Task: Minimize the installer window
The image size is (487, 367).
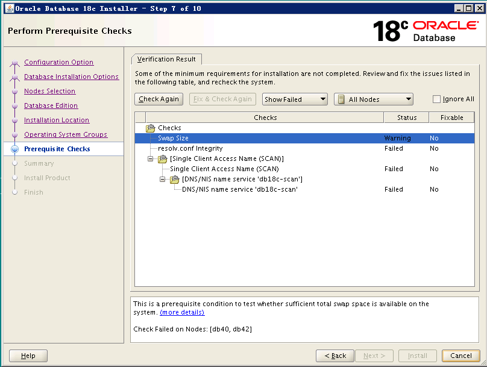Action: pos(459,8)
